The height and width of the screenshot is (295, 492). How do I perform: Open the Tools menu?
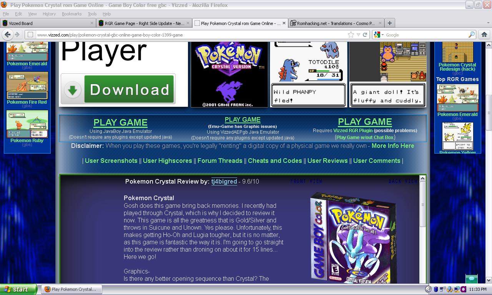pyautogui.click(x=92, y=14)
